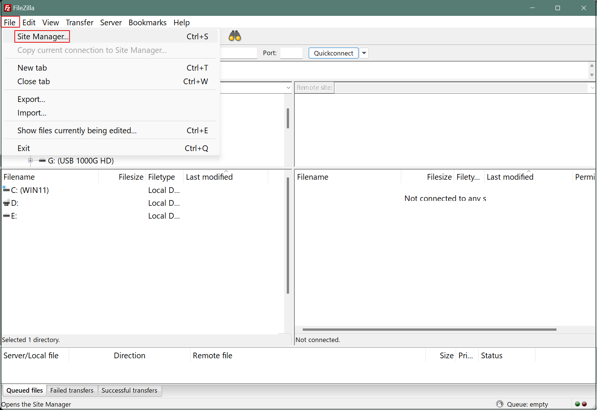Screen dimensions: 597x410
Task: Click the message log scroll down arrow
Action: pyautogui.click(x=592, y=75)
